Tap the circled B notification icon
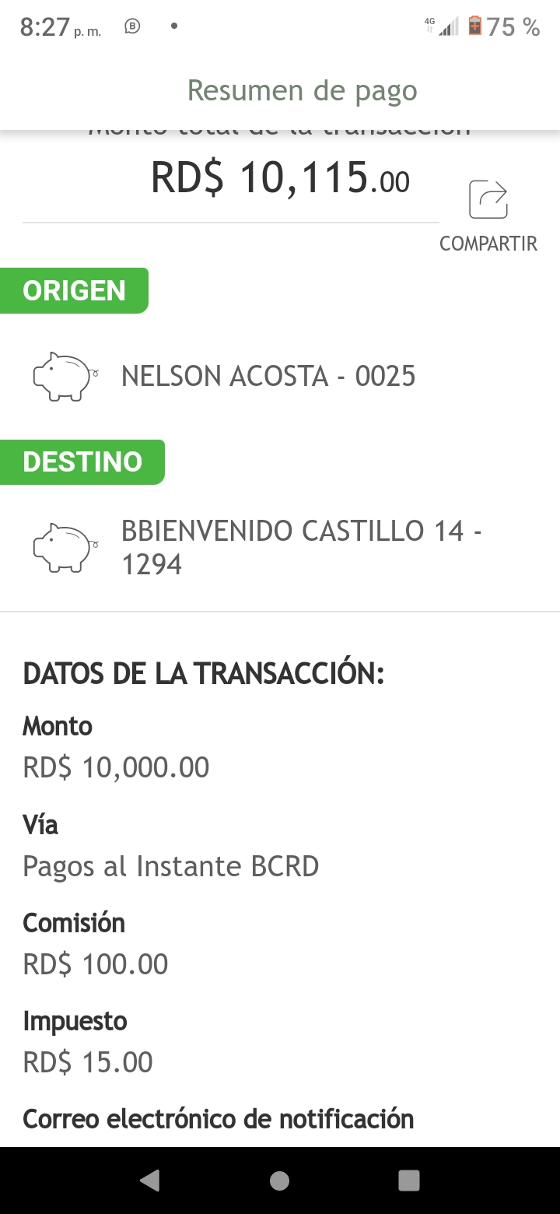Screen dimensions: 560x1214 [133, 26]
